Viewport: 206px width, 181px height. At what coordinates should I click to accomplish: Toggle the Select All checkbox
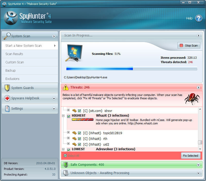click(x=65, y=156)
